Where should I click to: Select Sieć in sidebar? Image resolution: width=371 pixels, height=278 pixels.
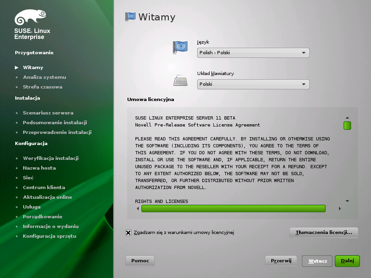tap(28, 178)
